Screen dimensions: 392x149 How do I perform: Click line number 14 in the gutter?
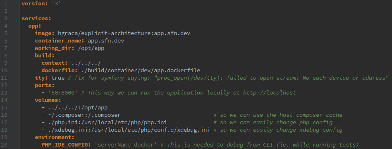coord(4,100)
